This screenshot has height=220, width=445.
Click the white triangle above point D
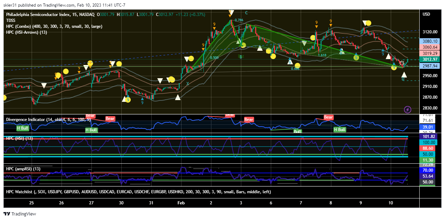click(x=404, y=74)
